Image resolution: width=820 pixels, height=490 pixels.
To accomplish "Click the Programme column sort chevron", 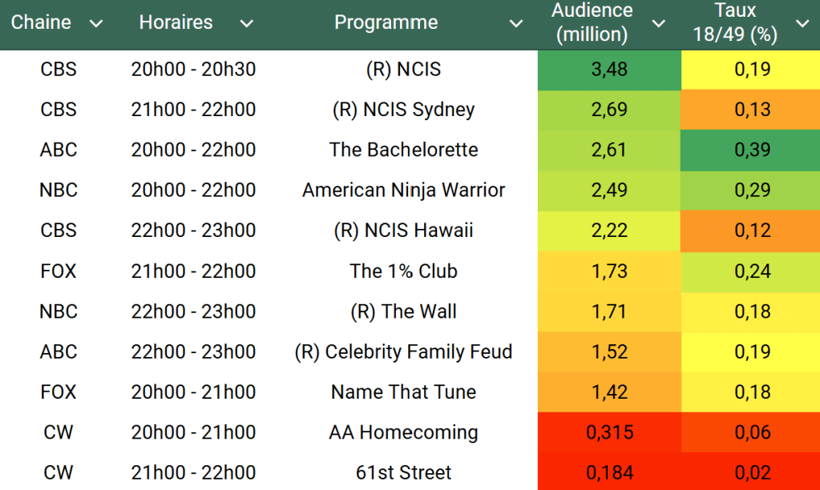I will (x=516, y=23).
